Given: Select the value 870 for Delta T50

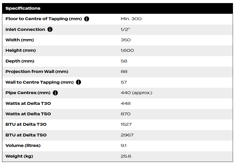Looking at the screenshot, I should 125,114.
